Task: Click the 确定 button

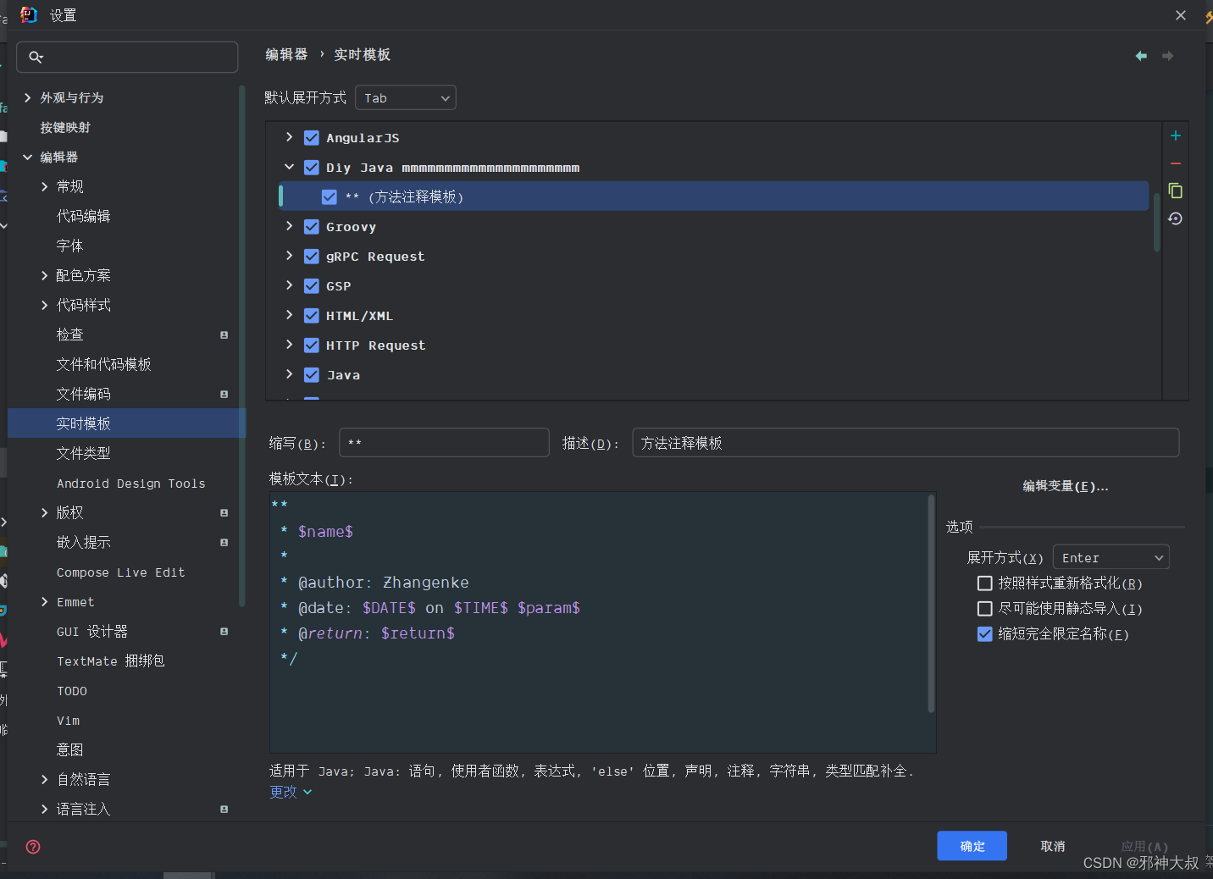Action: tap(972, 846)
